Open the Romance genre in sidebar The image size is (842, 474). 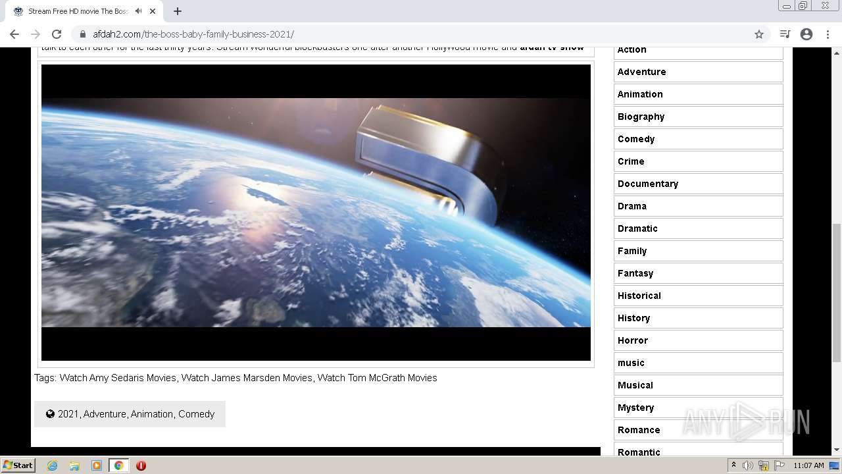(x=698, y=430)
